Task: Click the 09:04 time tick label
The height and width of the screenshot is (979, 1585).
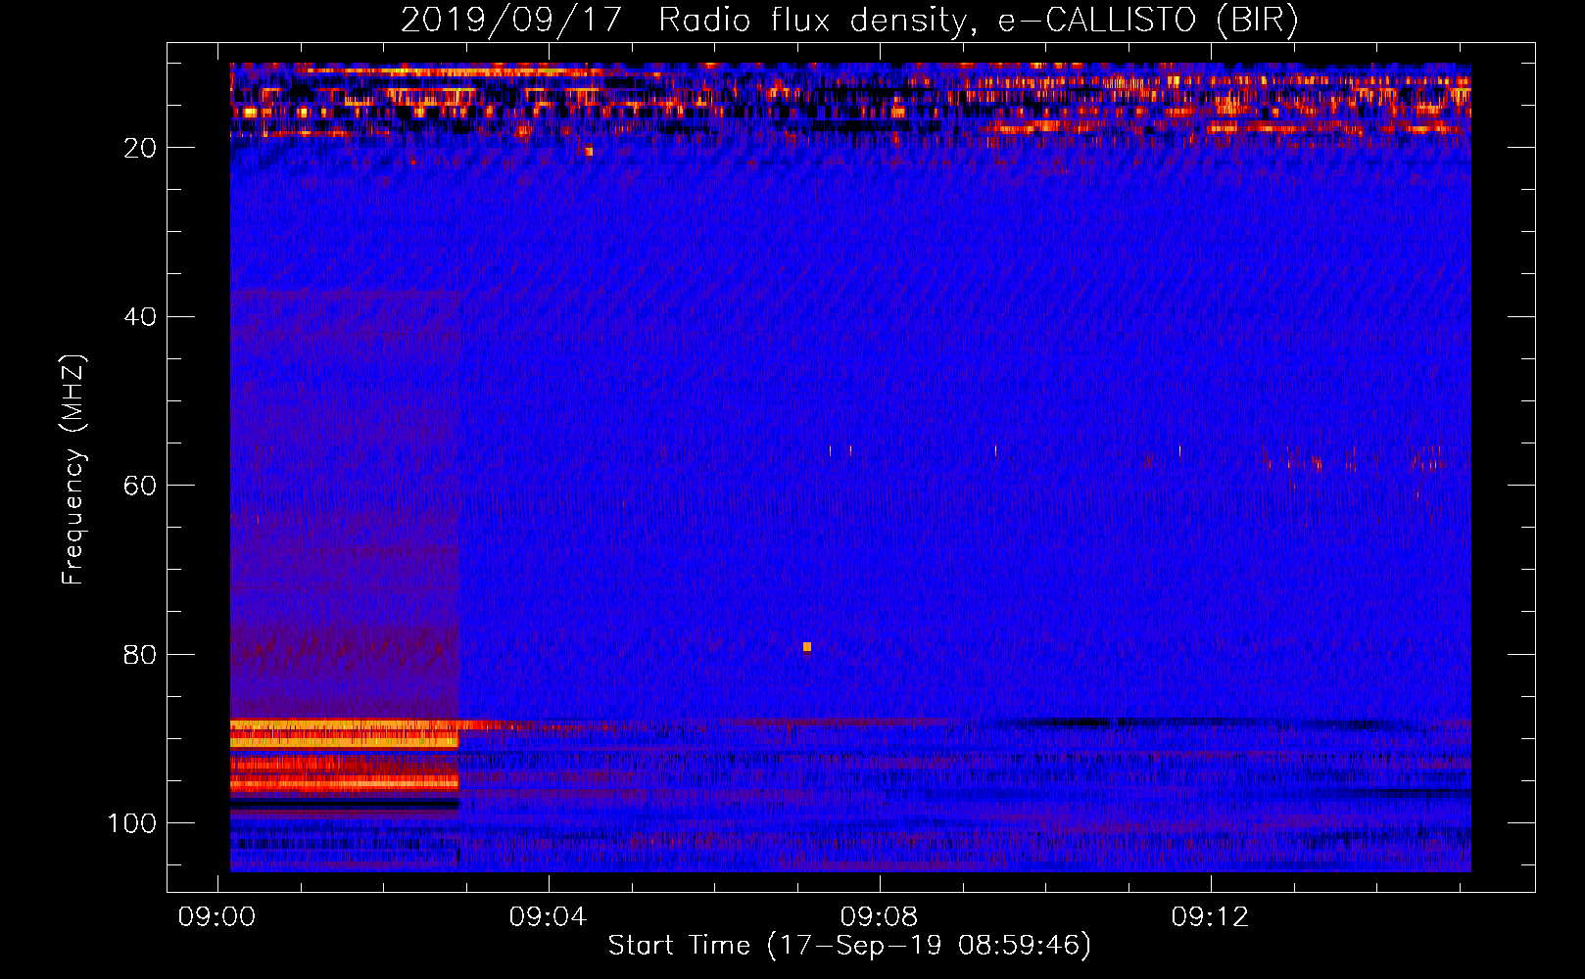Action: (548, 917)
